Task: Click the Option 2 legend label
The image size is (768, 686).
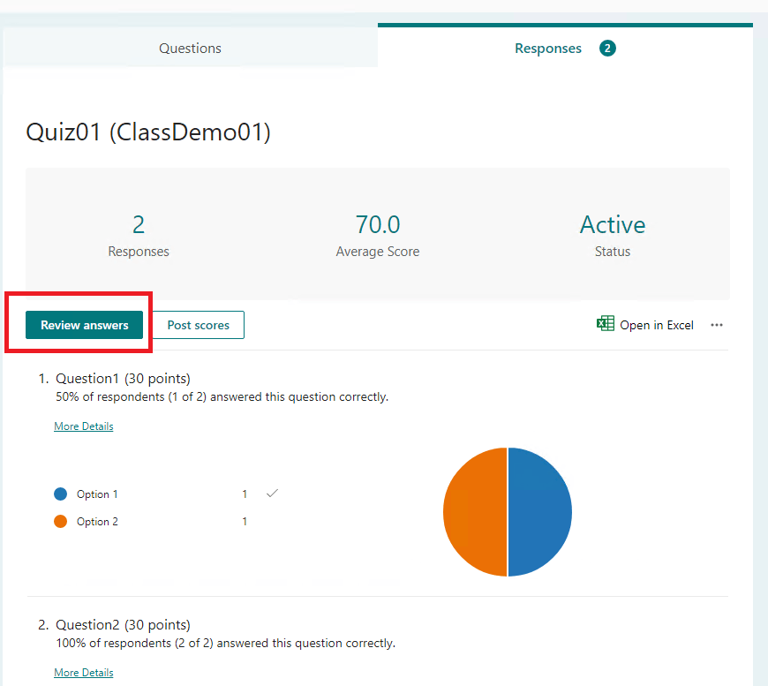Action: click(x=97, y=522)
